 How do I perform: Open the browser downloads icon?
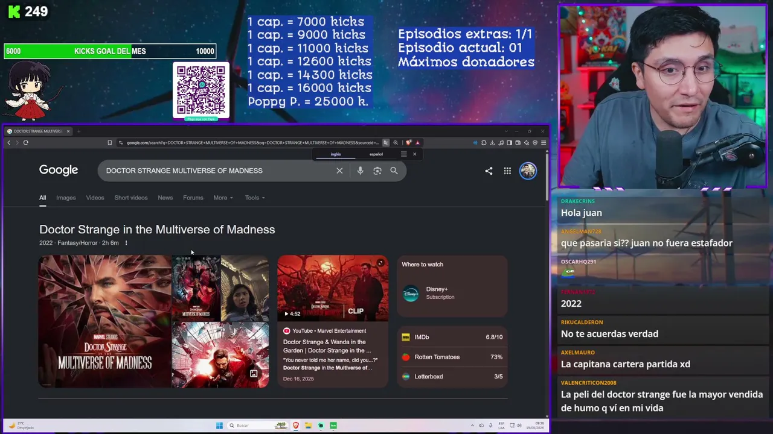(x=492, y=143)
